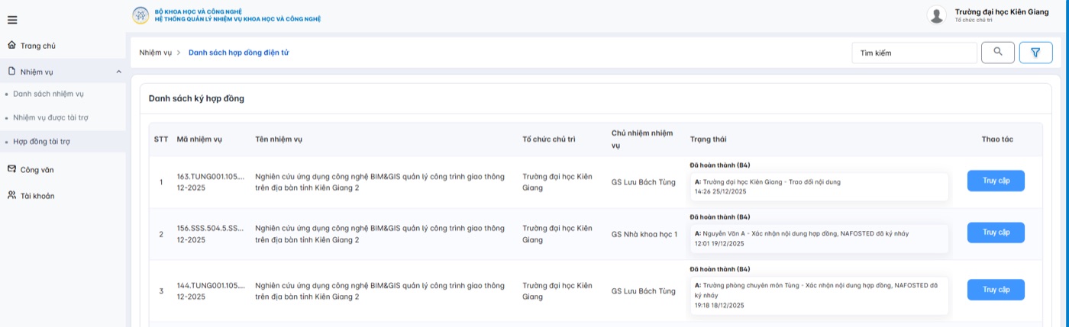
Task: Toggle the hamburger sidebar menu
Action: 12,20
